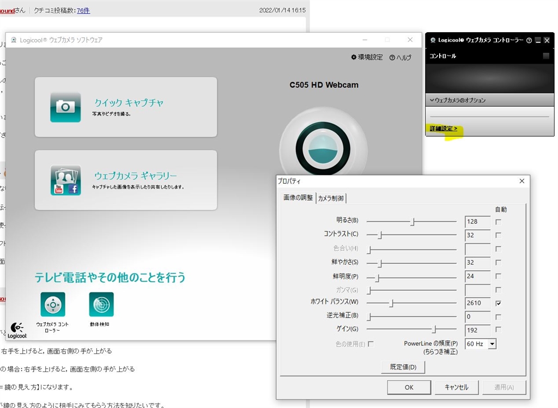Click the 逆光補正 slider handle
Viewport: 558px width, 408px height.
(x=369, y=316)
